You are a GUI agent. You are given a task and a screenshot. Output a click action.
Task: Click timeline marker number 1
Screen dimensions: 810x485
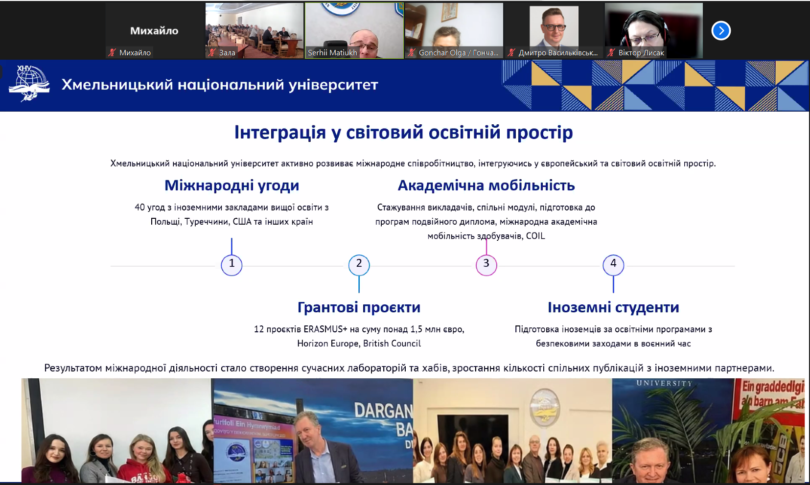coord(231,265)
